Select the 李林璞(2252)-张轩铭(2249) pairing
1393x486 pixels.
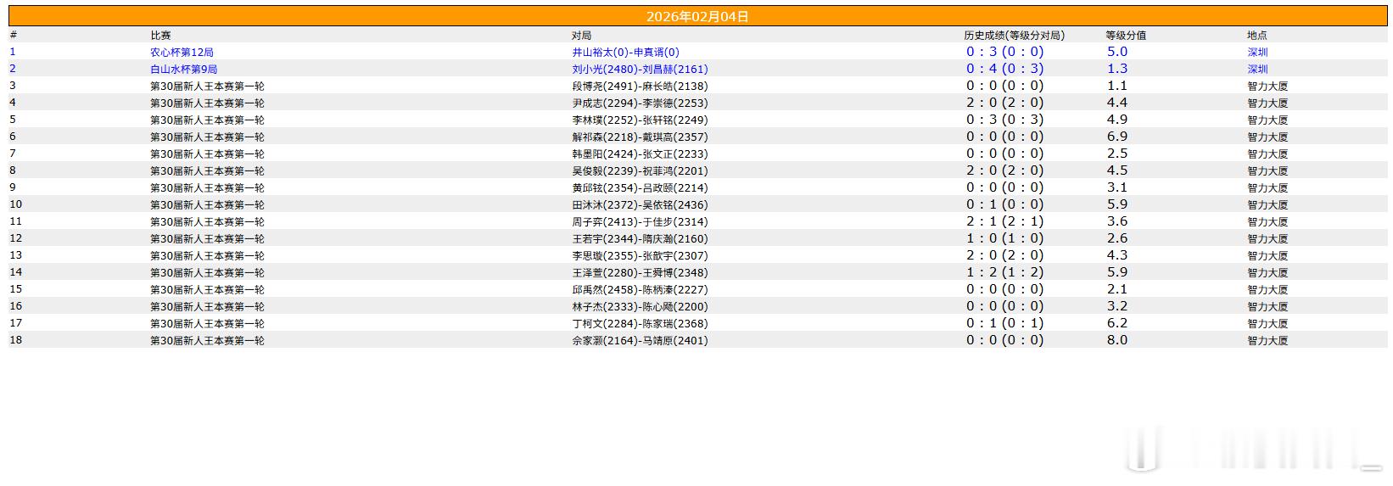pyautogui.click(x=640, y=120)
